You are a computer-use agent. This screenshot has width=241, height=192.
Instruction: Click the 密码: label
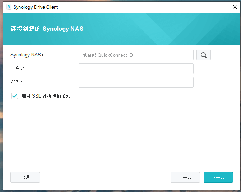click(17, 82)
